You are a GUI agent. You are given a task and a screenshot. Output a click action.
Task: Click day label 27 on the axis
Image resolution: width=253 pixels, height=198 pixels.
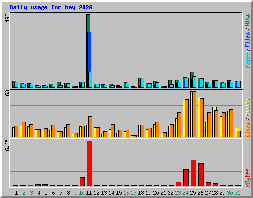click(208, 193)
